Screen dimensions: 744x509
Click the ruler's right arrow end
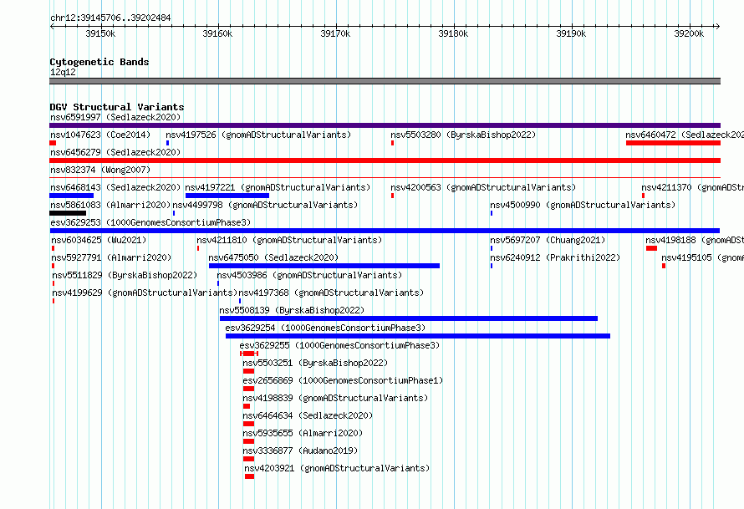(x=717, y=26)
